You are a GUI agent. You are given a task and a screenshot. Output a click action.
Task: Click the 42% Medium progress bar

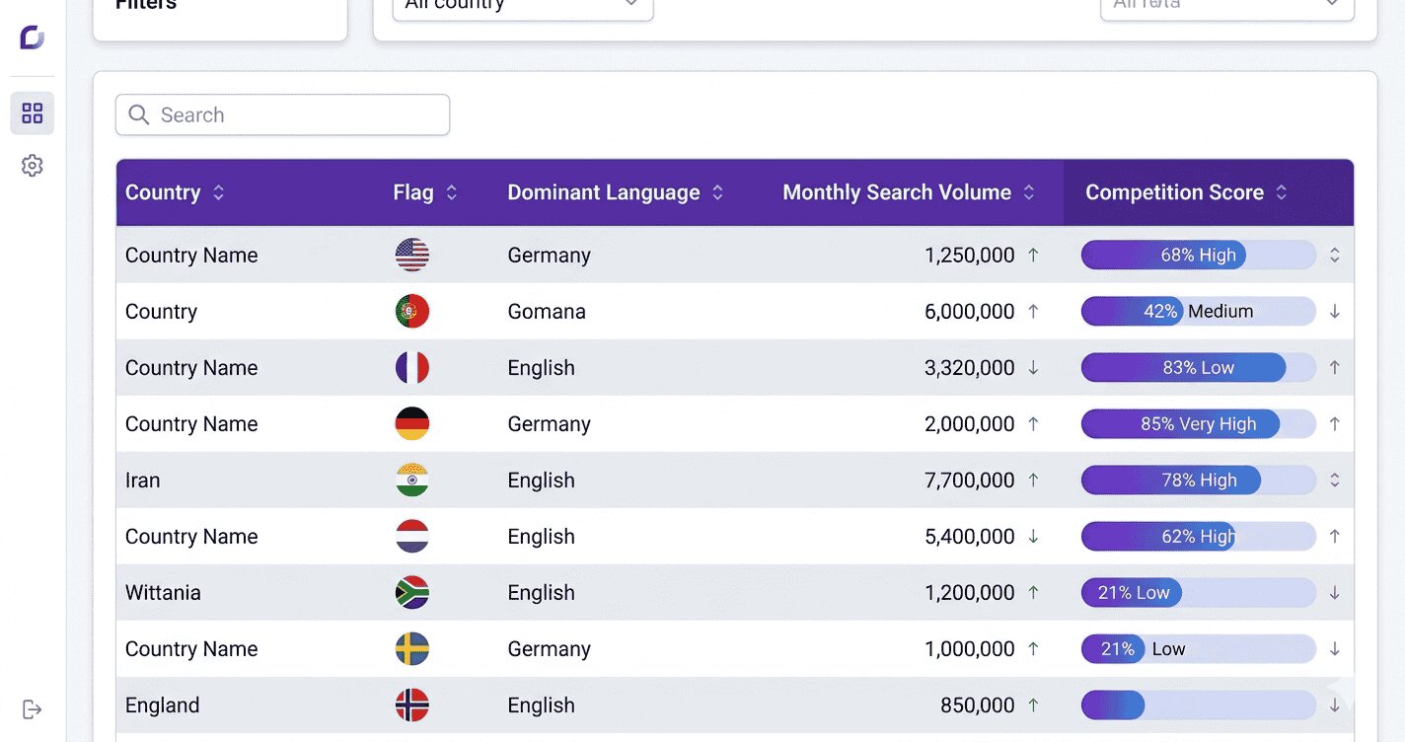[x=1198, y=311]
